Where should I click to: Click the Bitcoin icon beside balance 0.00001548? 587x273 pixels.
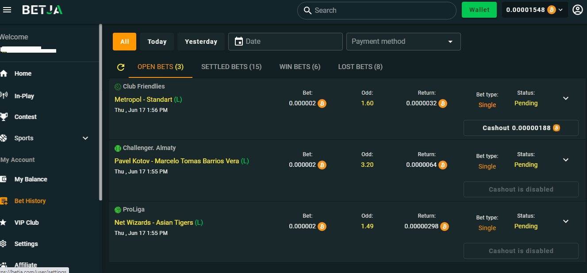click(551, 10)
